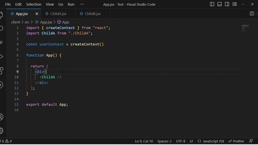This screenshot has height=145, width=258.
Task: Open the File menu
Action: [8, 4]
